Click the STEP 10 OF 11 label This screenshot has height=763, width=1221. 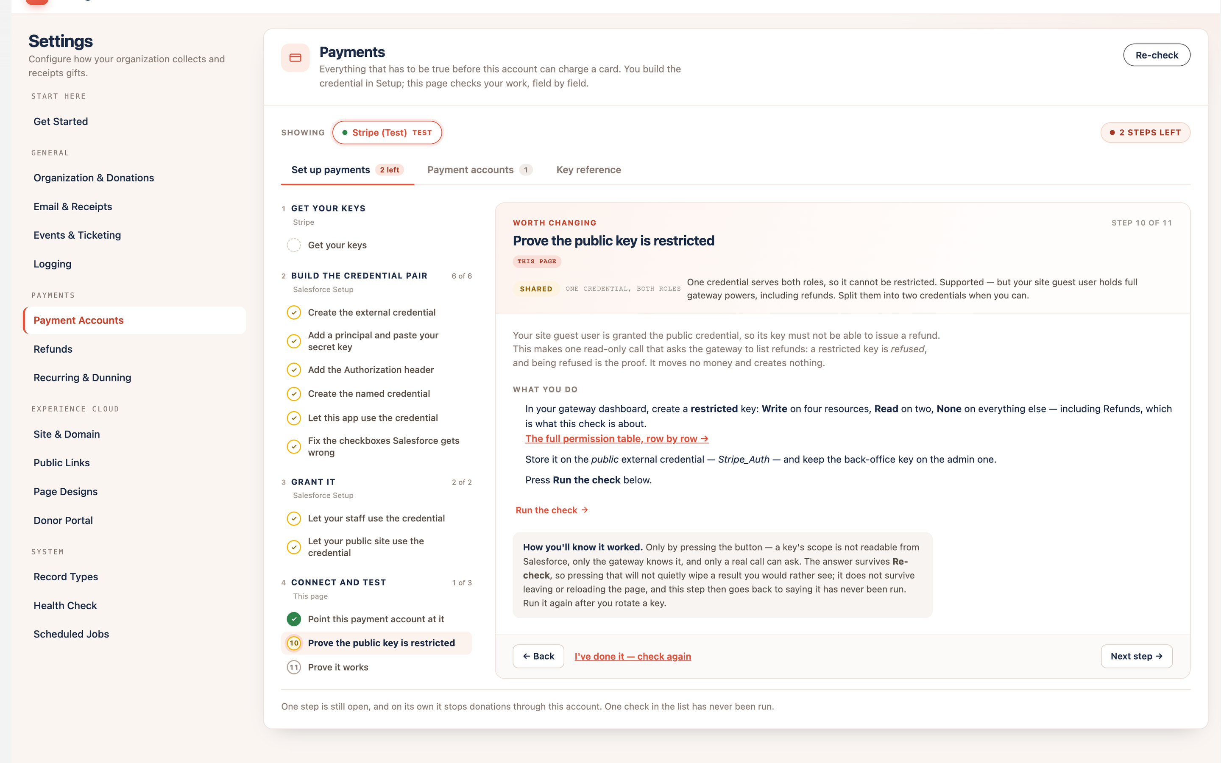1141,223
